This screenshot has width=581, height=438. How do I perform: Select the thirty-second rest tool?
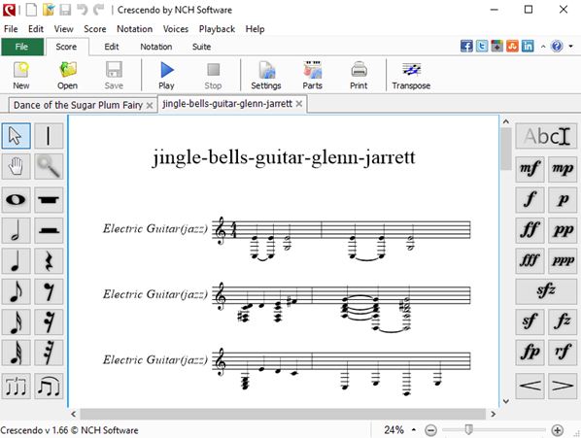49,353
